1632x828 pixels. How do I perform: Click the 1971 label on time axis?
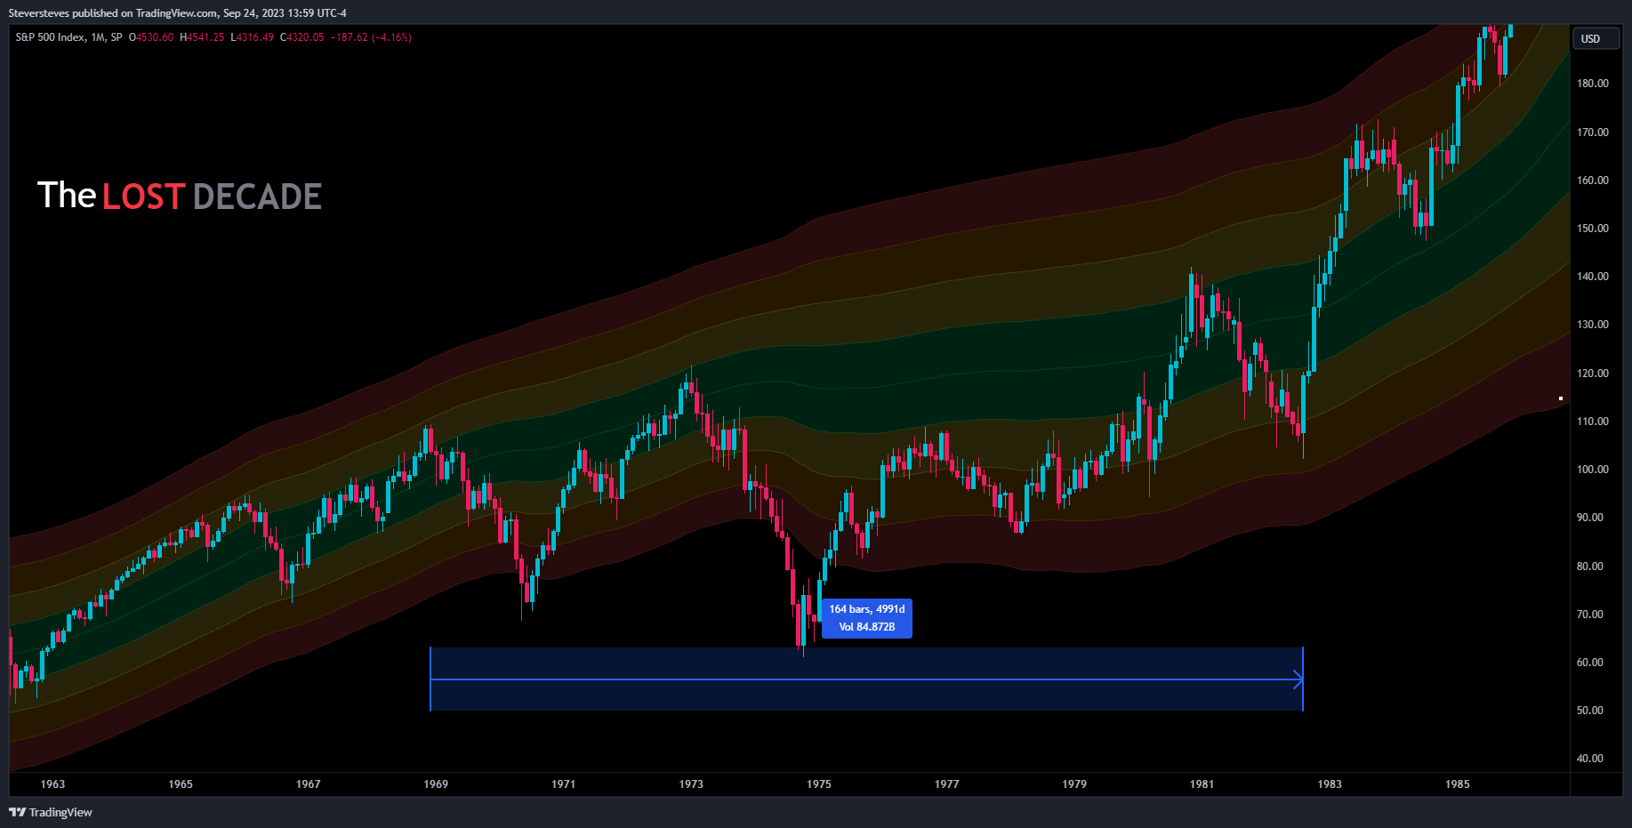pos(564,784)
